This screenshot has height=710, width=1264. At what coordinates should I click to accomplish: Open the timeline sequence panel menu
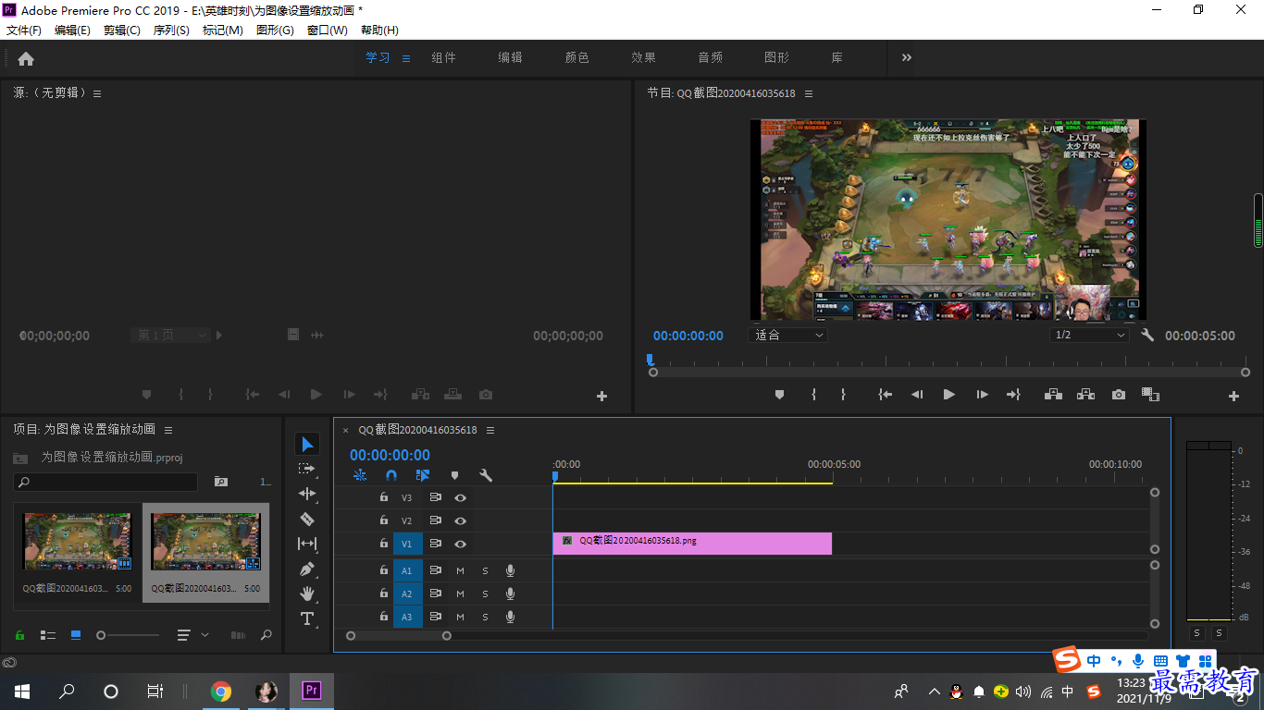[x=490, y=430]
